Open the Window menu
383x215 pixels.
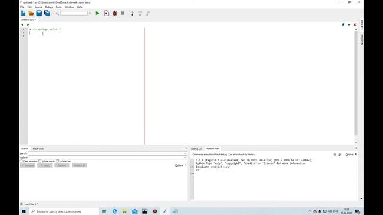coord(69,7)
